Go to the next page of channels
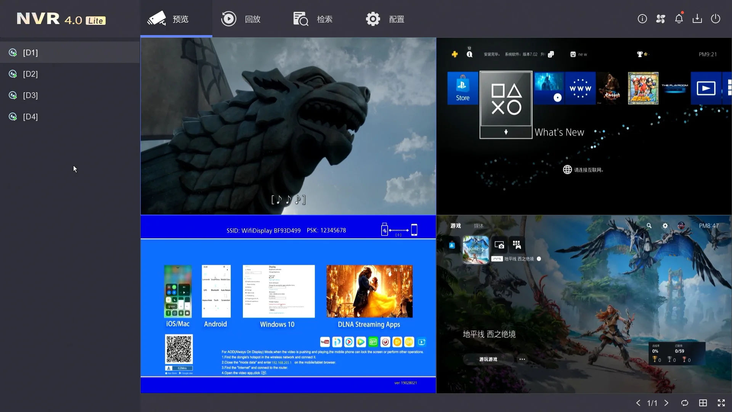 pos(666,403)
